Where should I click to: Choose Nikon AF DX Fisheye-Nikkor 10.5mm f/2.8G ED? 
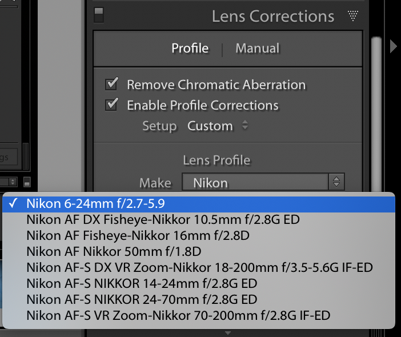[199, 220]
